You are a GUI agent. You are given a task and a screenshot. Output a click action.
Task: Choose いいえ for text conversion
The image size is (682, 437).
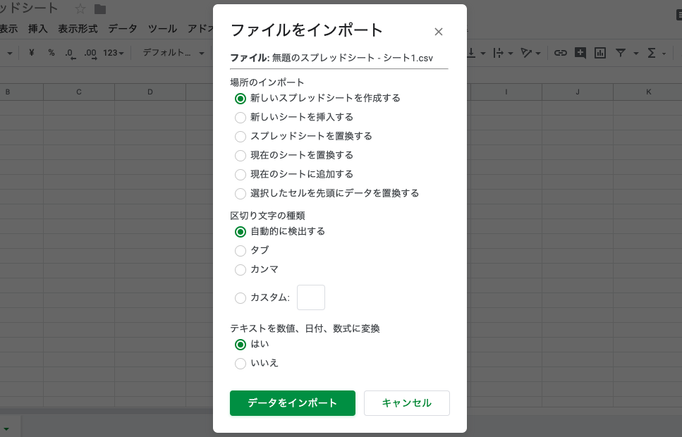tap(240, 364)
